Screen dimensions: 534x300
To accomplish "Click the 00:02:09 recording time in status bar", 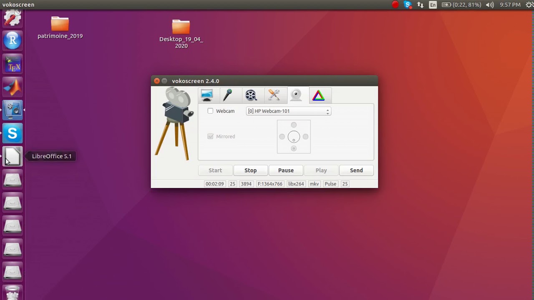I will point(214,184).
